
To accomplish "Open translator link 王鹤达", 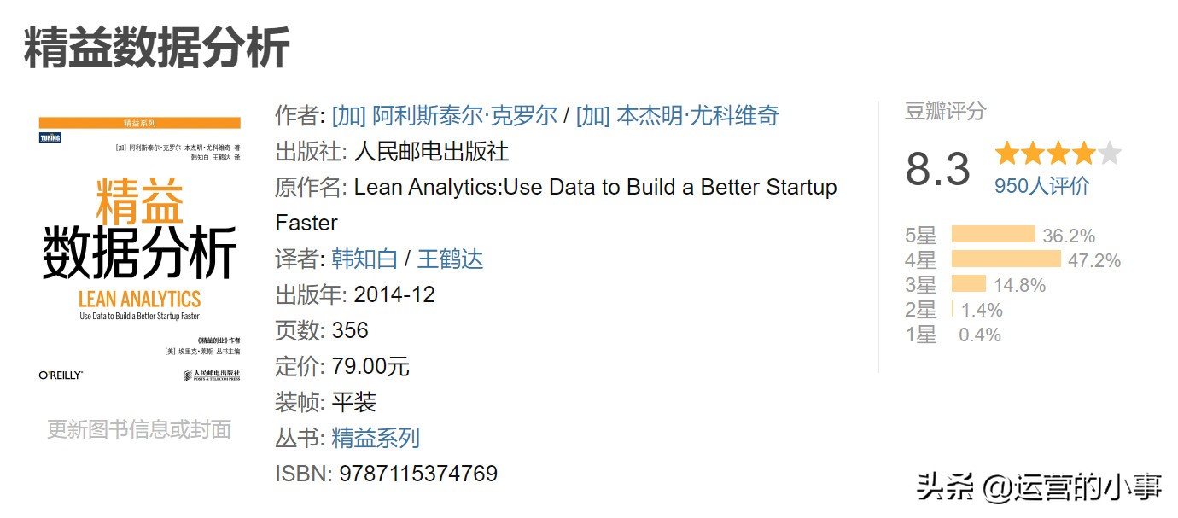I will coord(450,259).
